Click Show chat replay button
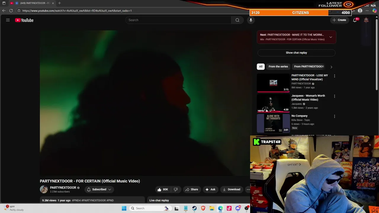The image size is (379, 213). 296,53
